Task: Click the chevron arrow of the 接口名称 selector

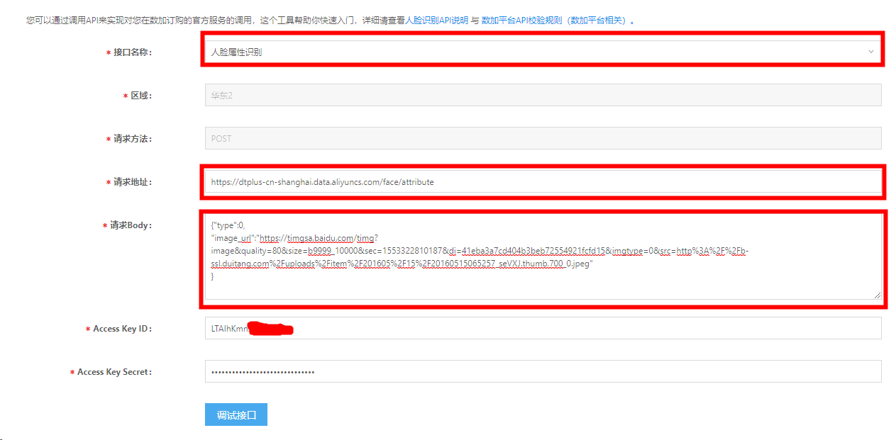Action: 870,52
